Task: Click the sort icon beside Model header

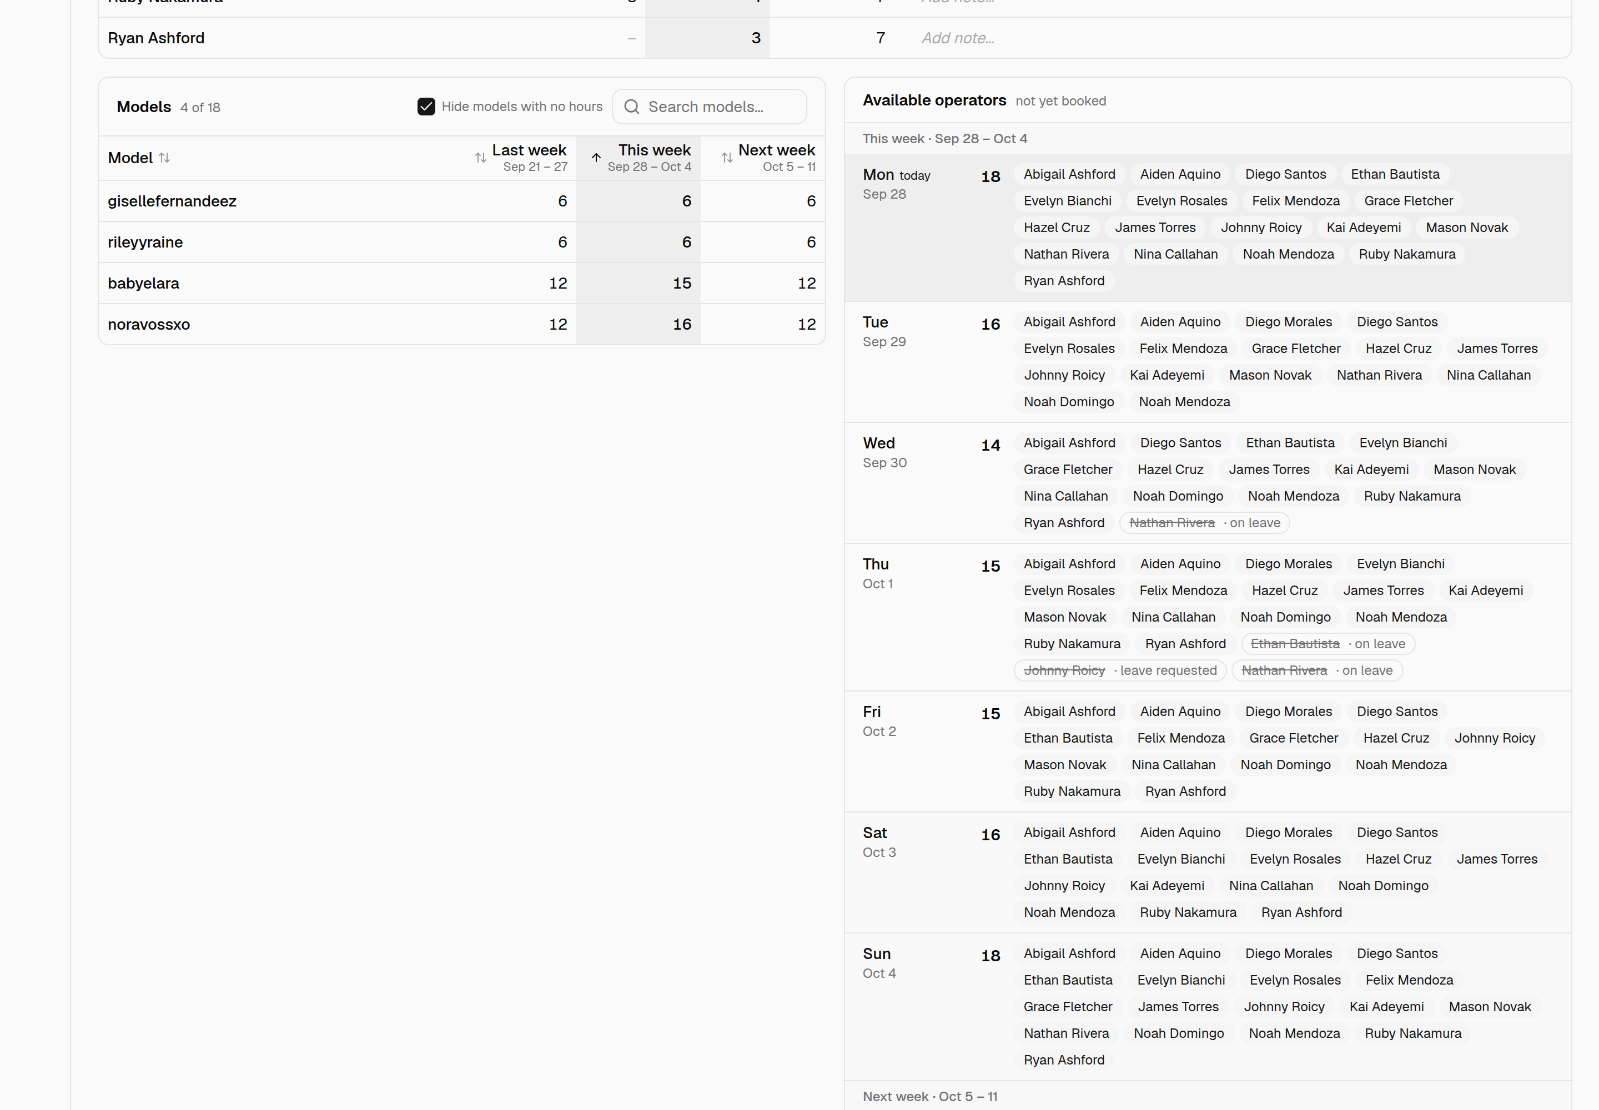Action: point(164,158)
